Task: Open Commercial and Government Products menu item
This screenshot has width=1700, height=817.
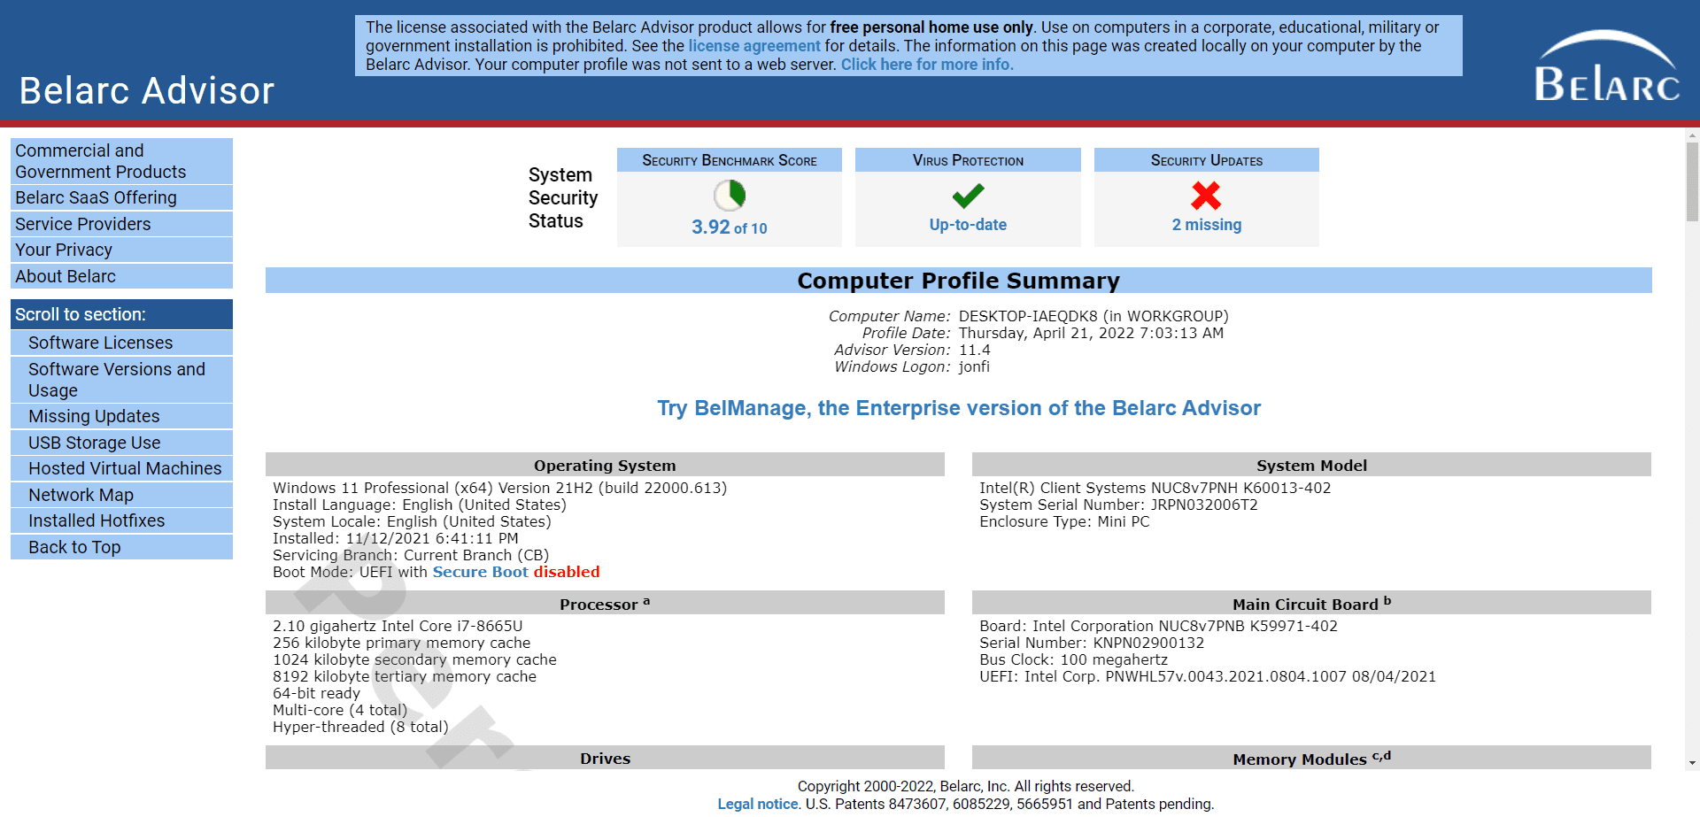Action: (x=121, y=161)
